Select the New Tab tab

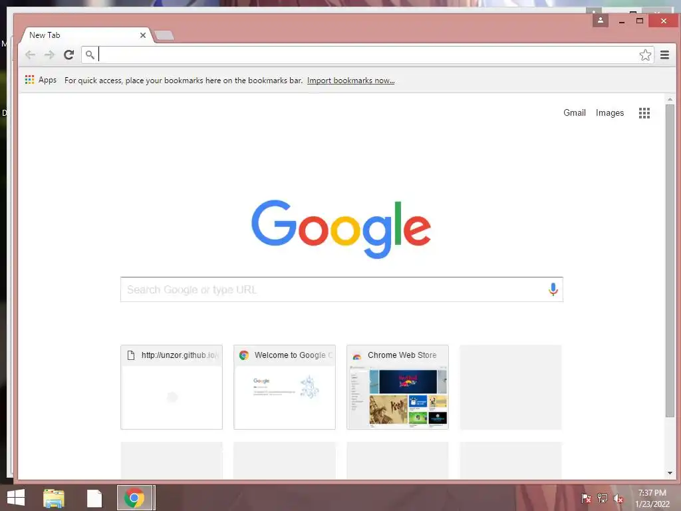[86, 35]
